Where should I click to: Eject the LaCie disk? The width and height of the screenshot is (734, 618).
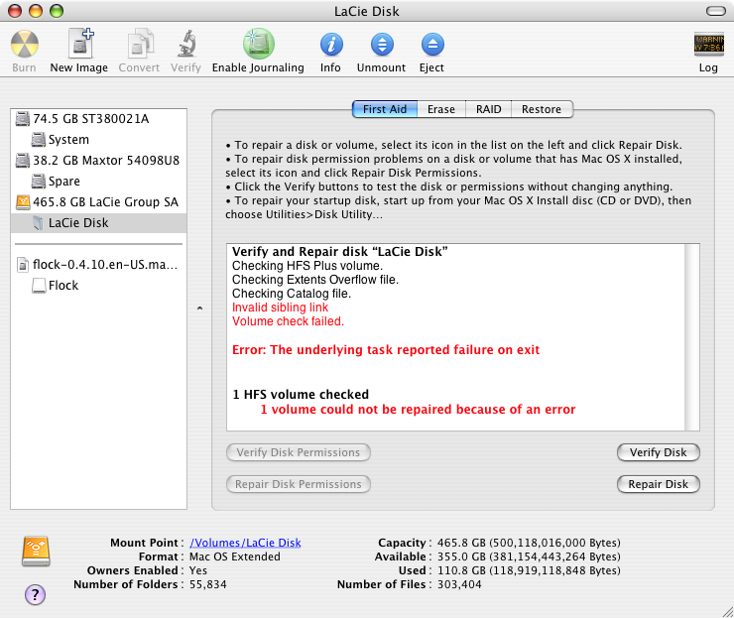[x=432, y=45]
